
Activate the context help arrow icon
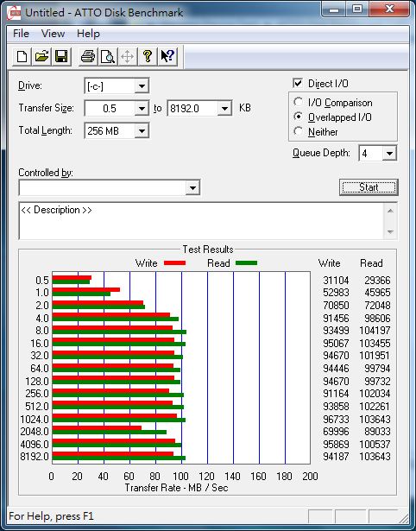(x=167, y=56)
